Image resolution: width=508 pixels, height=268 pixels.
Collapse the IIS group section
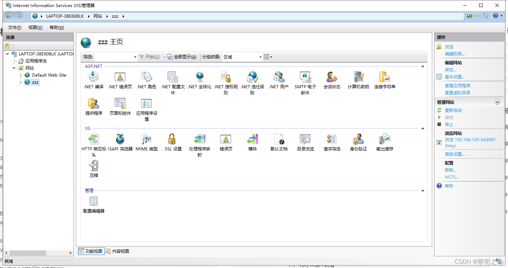pos(423,129)
